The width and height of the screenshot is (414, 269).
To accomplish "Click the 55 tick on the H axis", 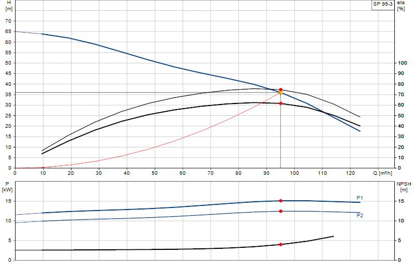I will pyautogui.click(x=8, y=53).
